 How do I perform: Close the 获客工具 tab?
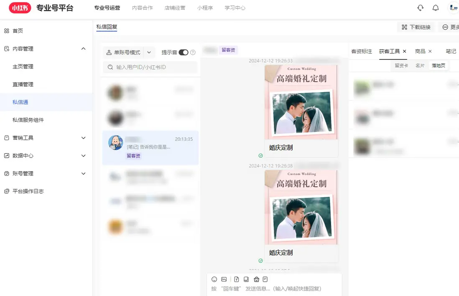(x=405, y=51)
